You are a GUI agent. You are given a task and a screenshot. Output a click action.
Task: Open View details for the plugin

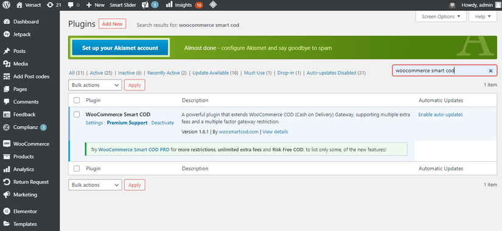(x=275, y=132)
